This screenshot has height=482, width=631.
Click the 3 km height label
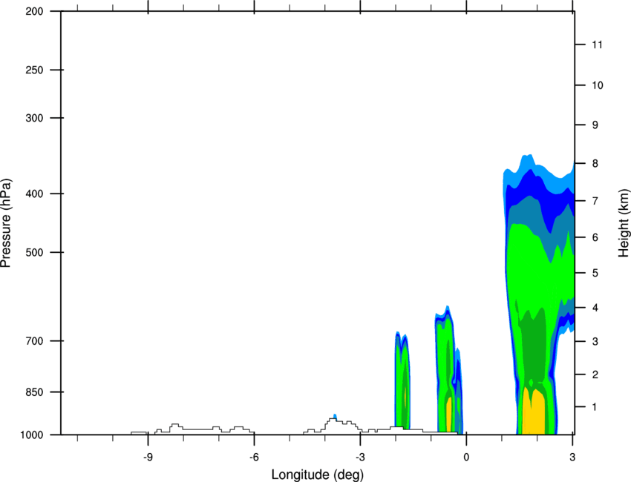pyautogui.click(x=595, y=342)
